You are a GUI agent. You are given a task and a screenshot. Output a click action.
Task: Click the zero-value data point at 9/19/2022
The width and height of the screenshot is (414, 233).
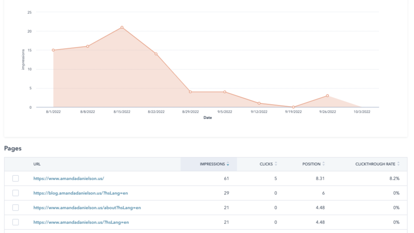tap(293, 107)
